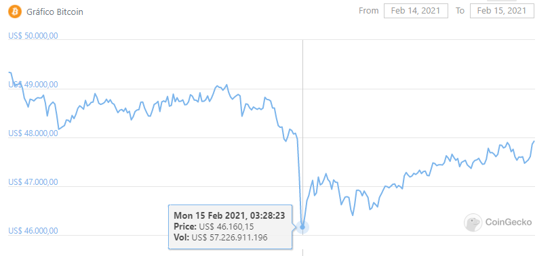Select the US$ 48.000,00 axis label
Image resolution: width=552 pixels, height=256 pixels.
coord(33,133)
